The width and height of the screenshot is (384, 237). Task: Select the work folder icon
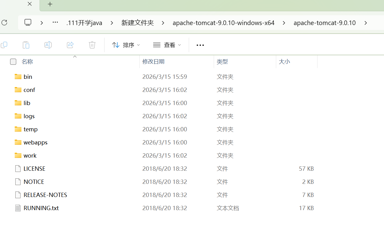pos(18,155)
